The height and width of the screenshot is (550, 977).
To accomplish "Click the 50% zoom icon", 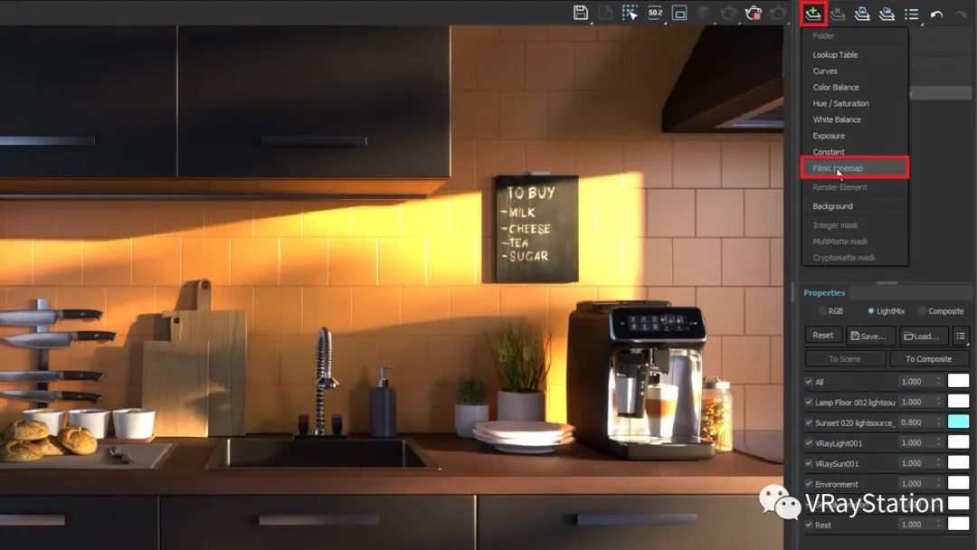I will [x=655, y=13].
